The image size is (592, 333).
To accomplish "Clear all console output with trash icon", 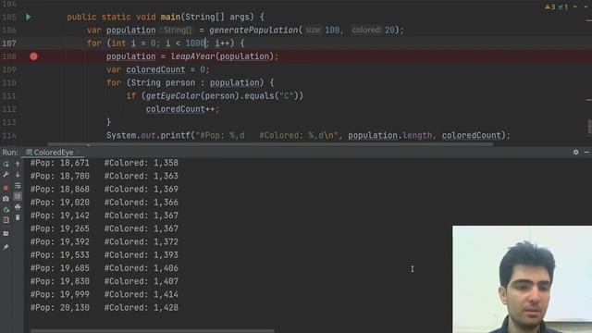I will point(18,218).
